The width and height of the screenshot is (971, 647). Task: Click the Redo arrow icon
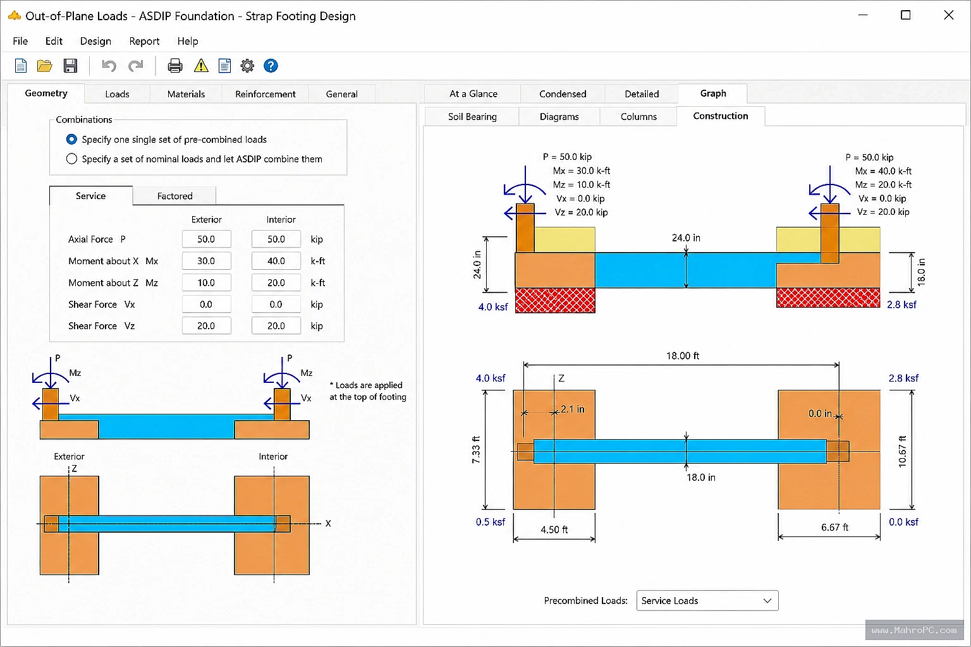tap(135, 66)
